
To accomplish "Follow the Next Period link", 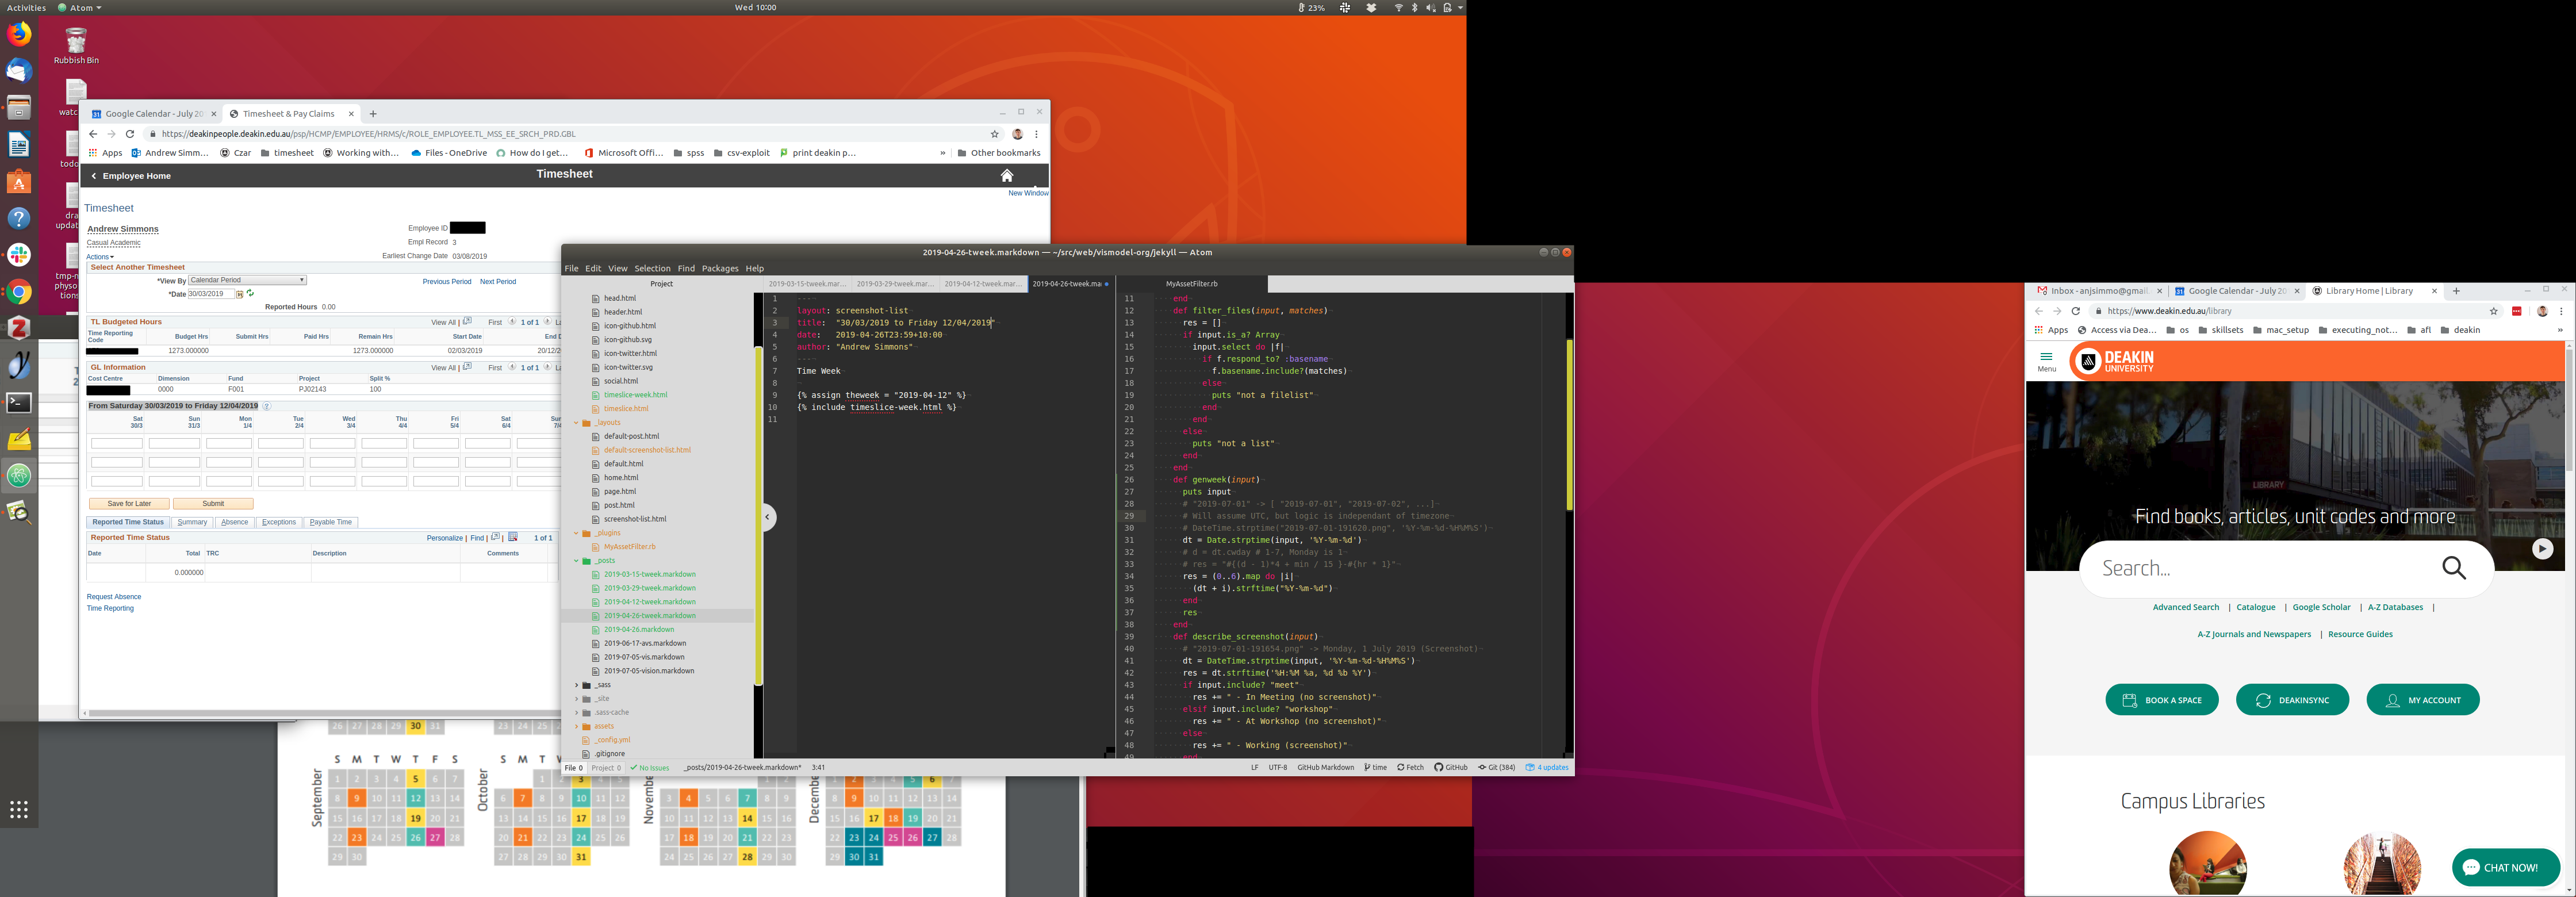I will [x=497, y=282].
